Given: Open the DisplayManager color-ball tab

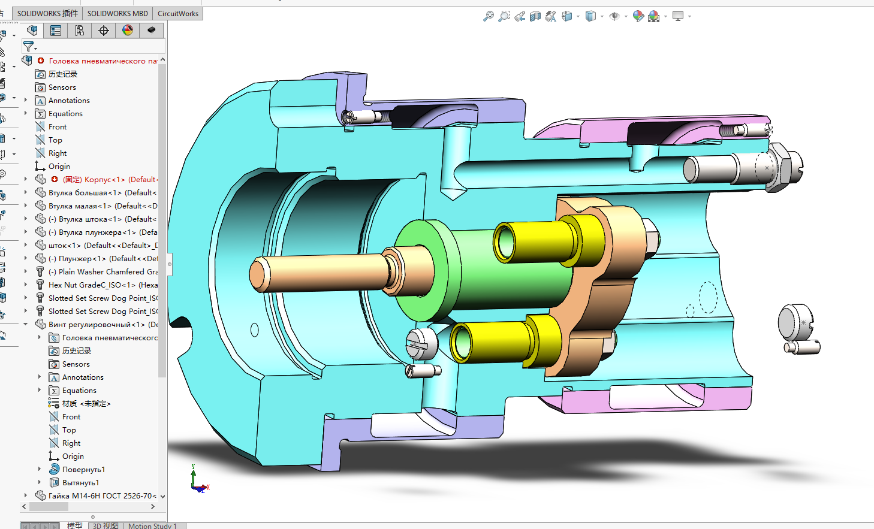Looking at the screenshot, I should pyautogui.click(x=128, y=31).
